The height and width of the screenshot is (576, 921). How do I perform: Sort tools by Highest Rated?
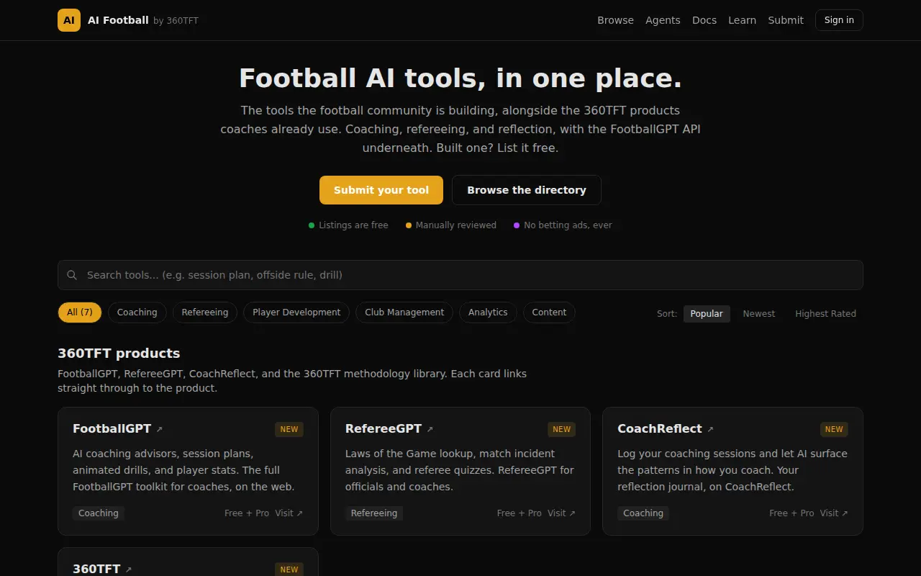click(x=825, y=314)
